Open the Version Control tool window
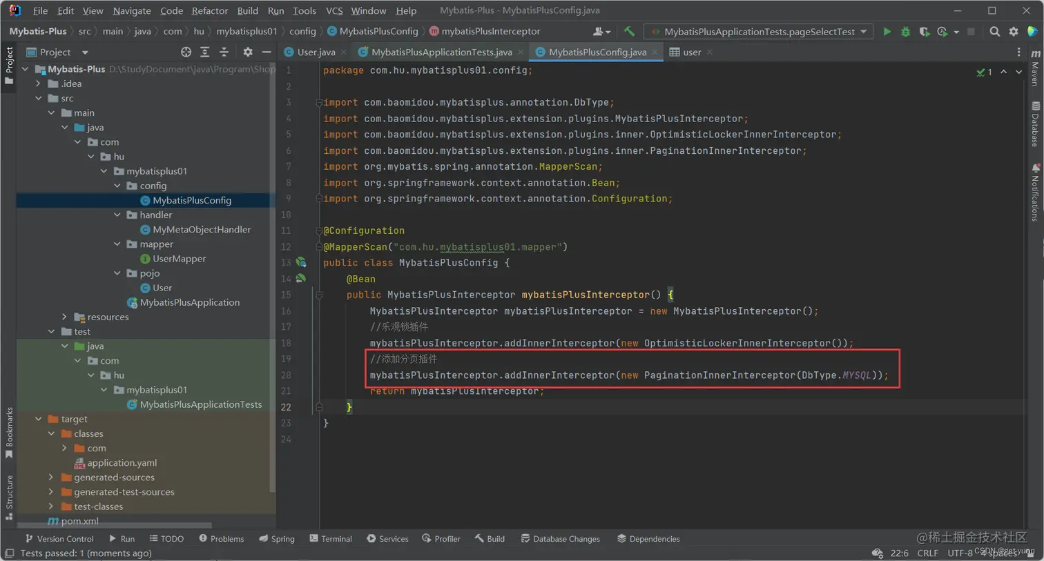 [59, 539]
